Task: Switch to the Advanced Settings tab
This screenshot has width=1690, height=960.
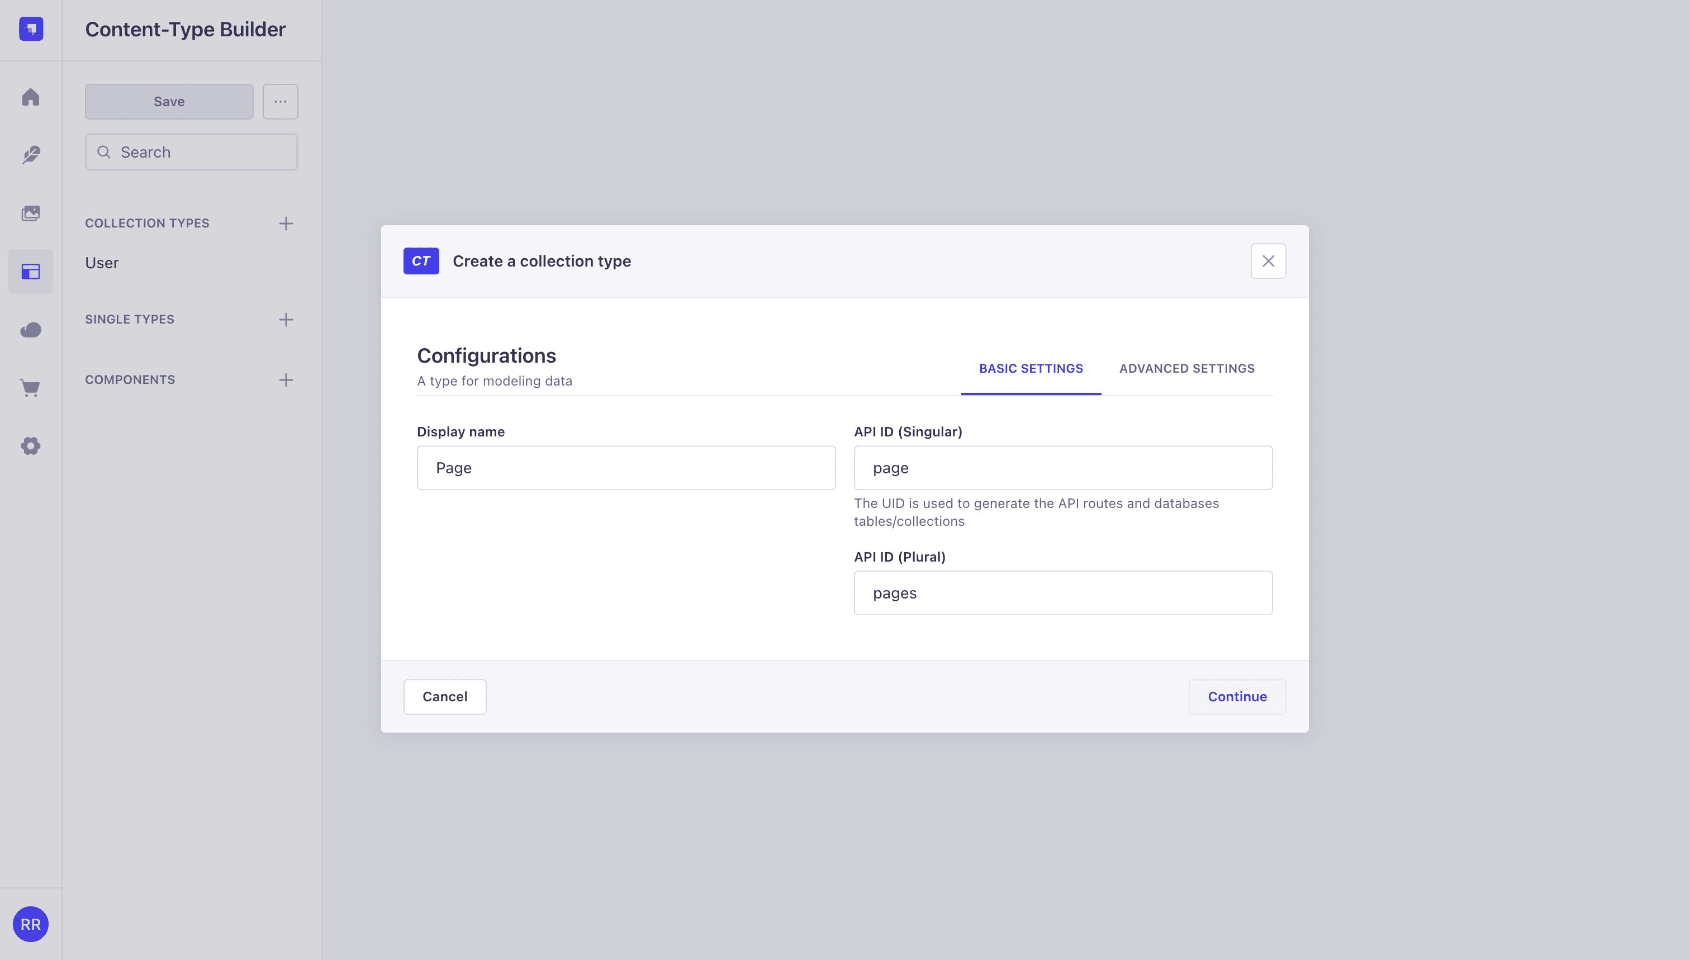Action: pyautogui.click(x=1186, y=369)
